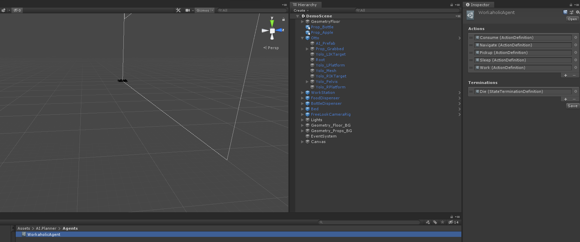Expand the Lights object
580x242 pixels.
pyautogui.click(x=302, y=120)
